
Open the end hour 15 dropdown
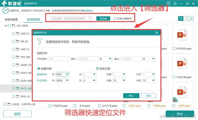149,80
